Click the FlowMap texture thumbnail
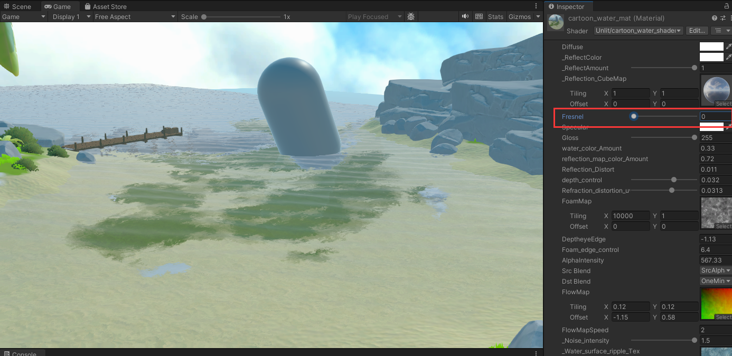The image size is (732, 356). [716, 304]
